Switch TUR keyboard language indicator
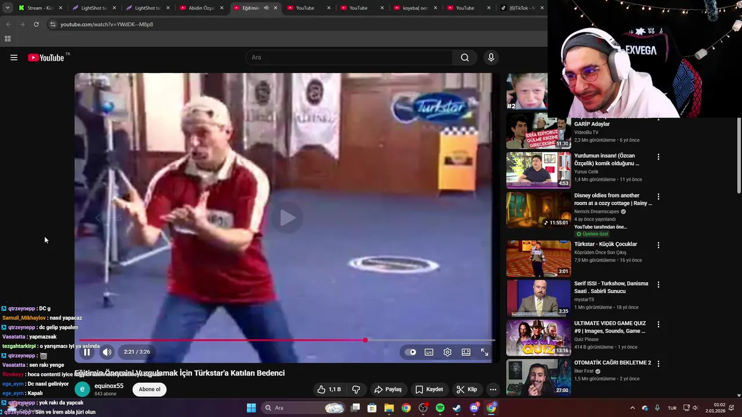Viewport: 742px width, 417px height. (672, 408)
